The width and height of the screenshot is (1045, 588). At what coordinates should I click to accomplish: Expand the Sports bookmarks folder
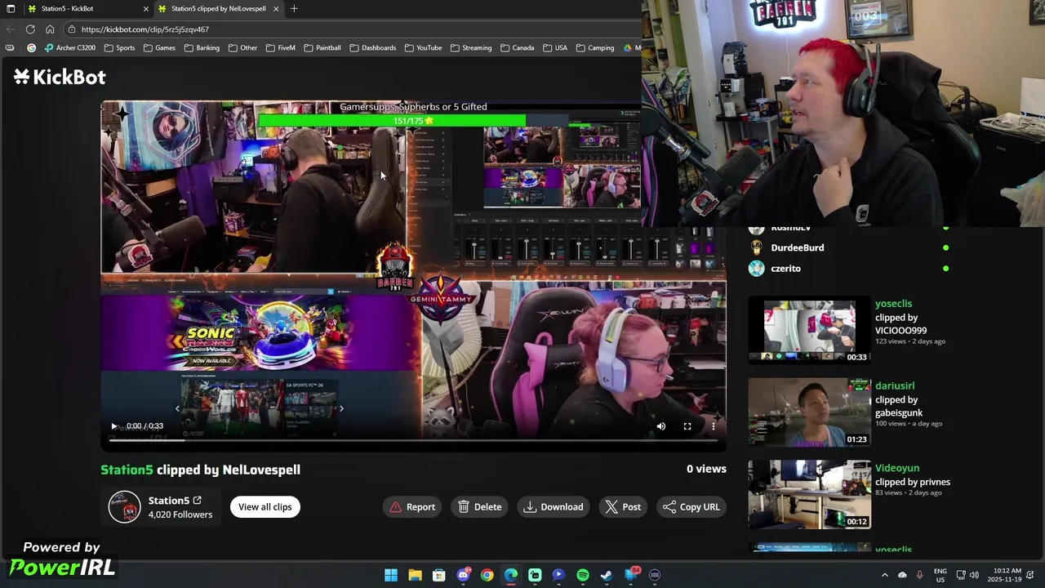coord(119,48)
